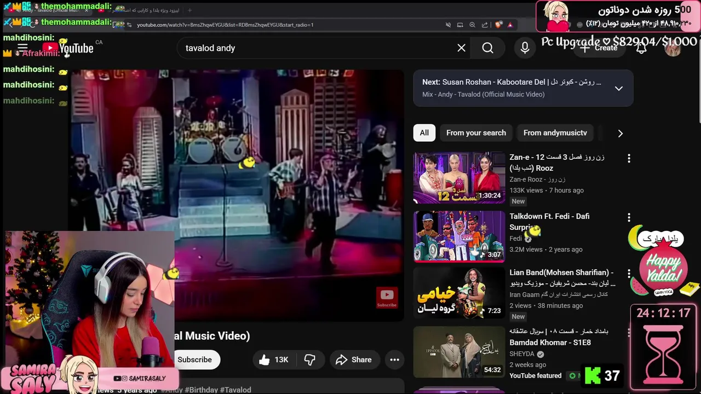The image size is (701, 394).
Task: Open more actions ellipsis under video
Action: pyautogui.click(x=394, y=360)
